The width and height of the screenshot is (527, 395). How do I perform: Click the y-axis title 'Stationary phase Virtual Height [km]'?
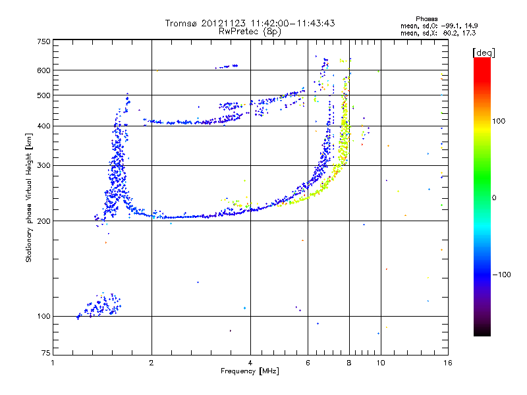29,197
